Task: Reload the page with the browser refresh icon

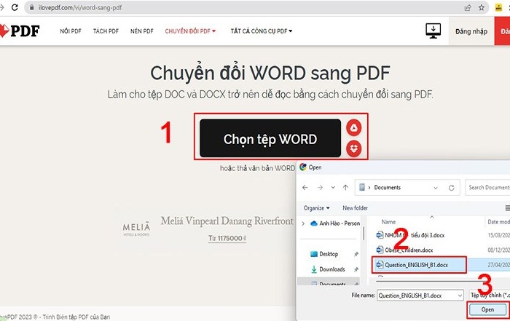Action: coord(15,7)
